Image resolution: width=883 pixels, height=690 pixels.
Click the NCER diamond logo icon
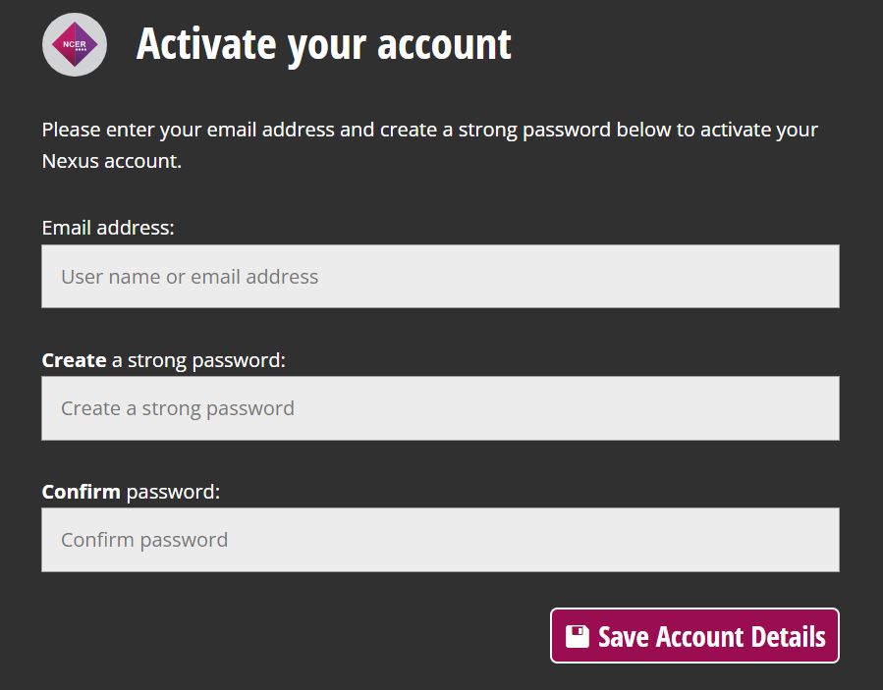pyautogui.click(x=74, y=44)
